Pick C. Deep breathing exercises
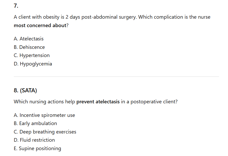Image resolution: width=228 pixels, height=156 pixels. click(x=45, y=132)
